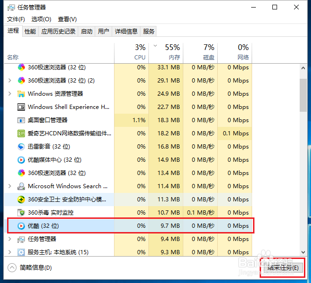Select the 爱奇艺HCDN网络数据传输组件 process name

(69, 133)
